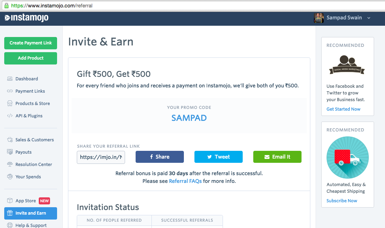The width and height of the screenshot is (385, 228).
Task: Click the Payouts sidebar icon
Action: coord(10,152)
